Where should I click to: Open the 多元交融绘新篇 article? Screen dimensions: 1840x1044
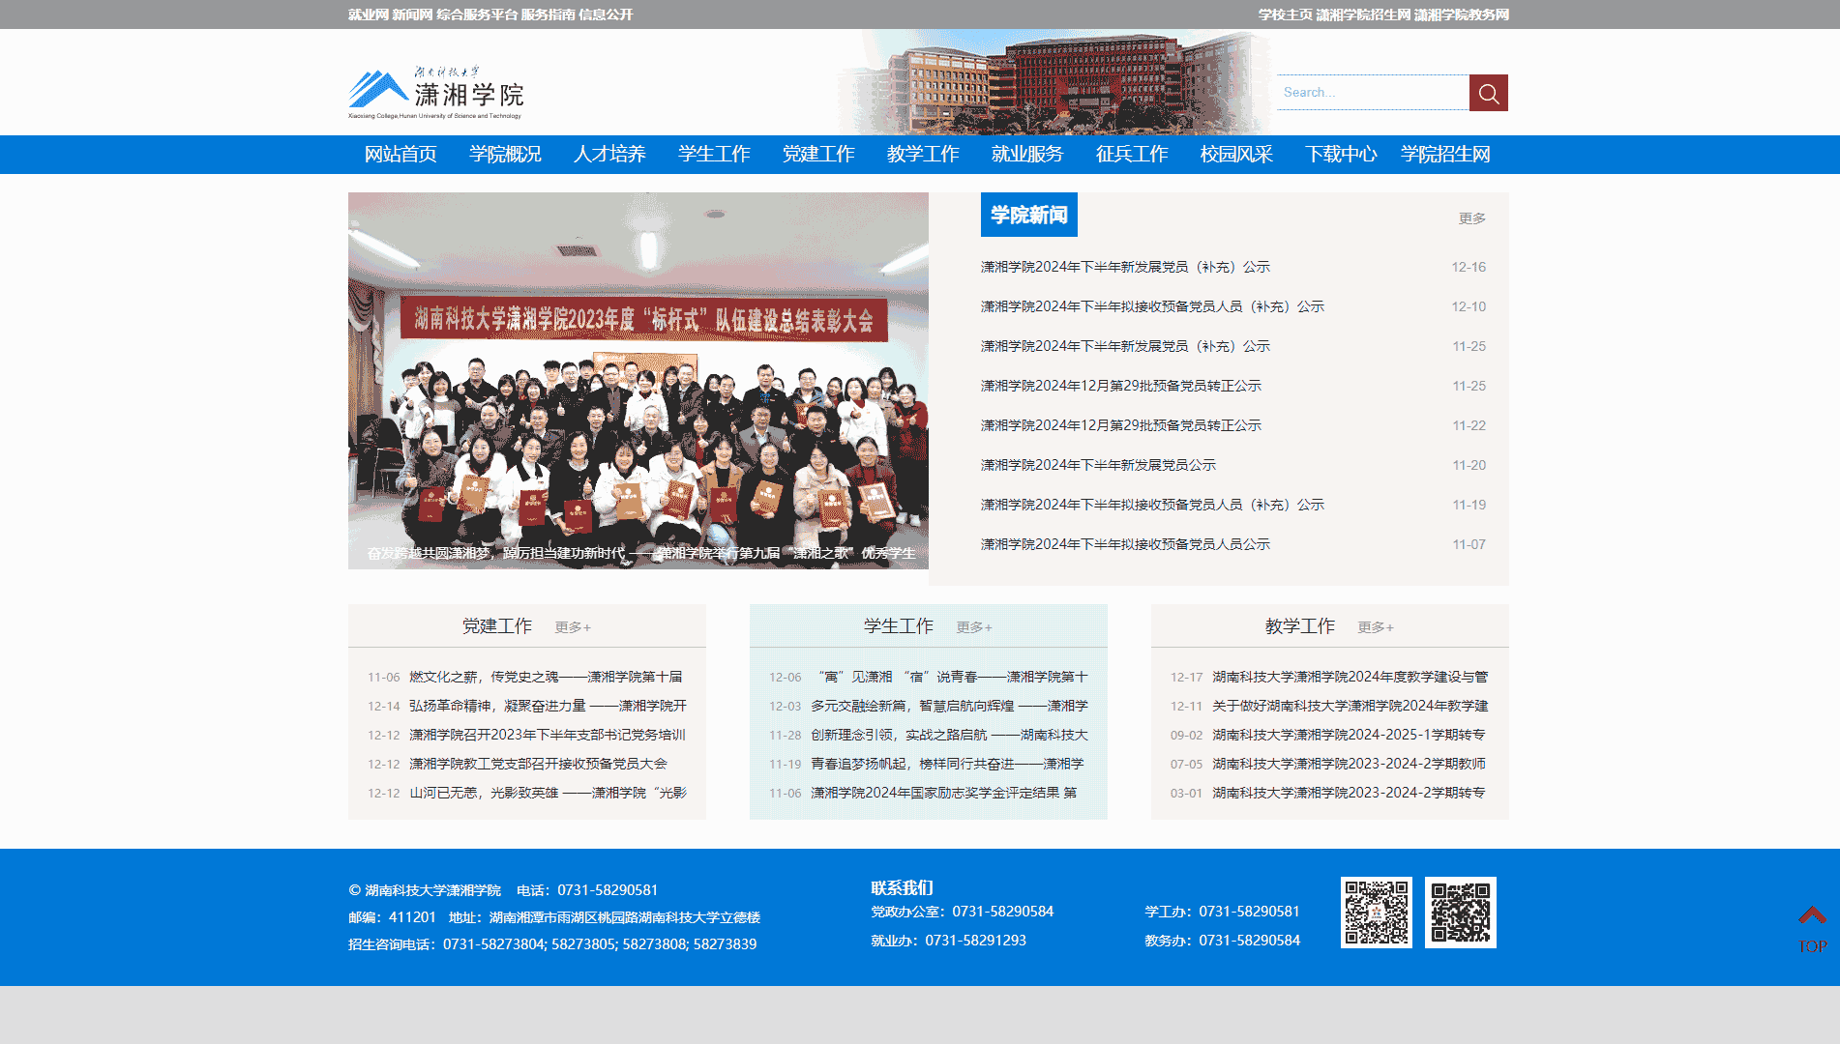coord(949,706)
